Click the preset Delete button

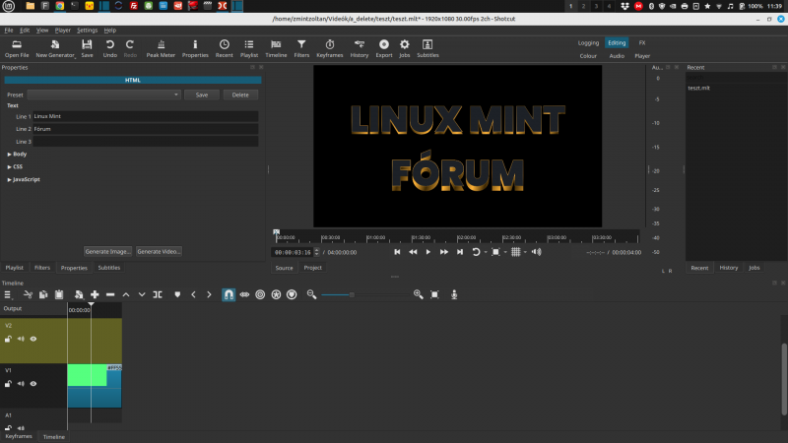[x=240, y=95]
